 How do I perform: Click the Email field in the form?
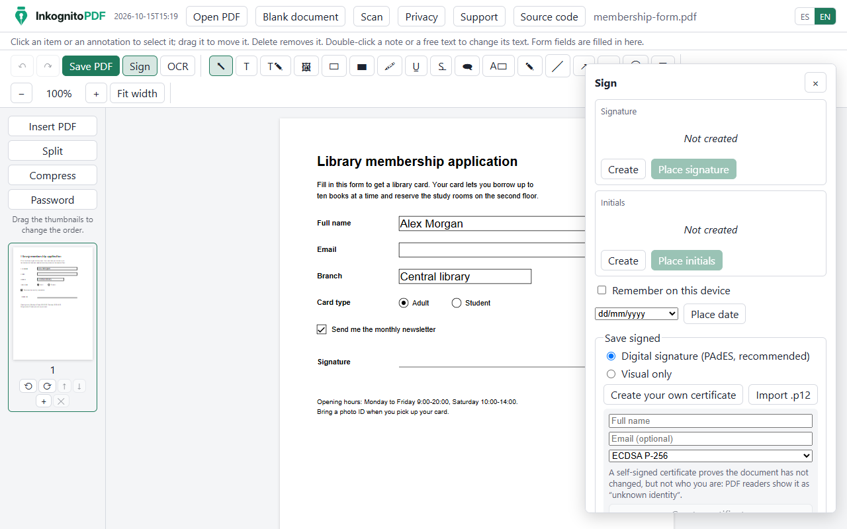click(x=492, y=250)
